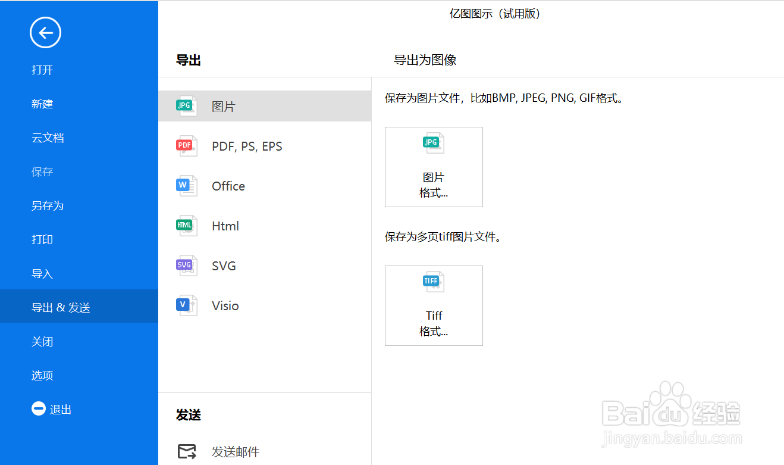Select the 图片 (JPG) export icon
Image resolution: width=784 pixels, height=465 pixels.
[x=186, y=105]
